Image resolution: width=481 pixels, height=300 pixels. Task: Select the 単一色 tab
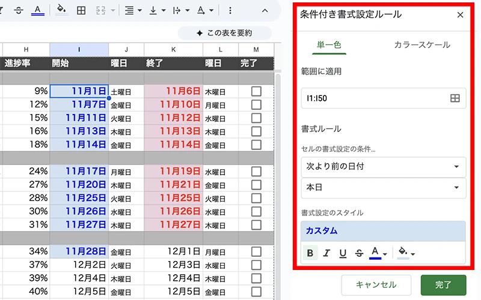pyautogui.click(x=329, y=45)
